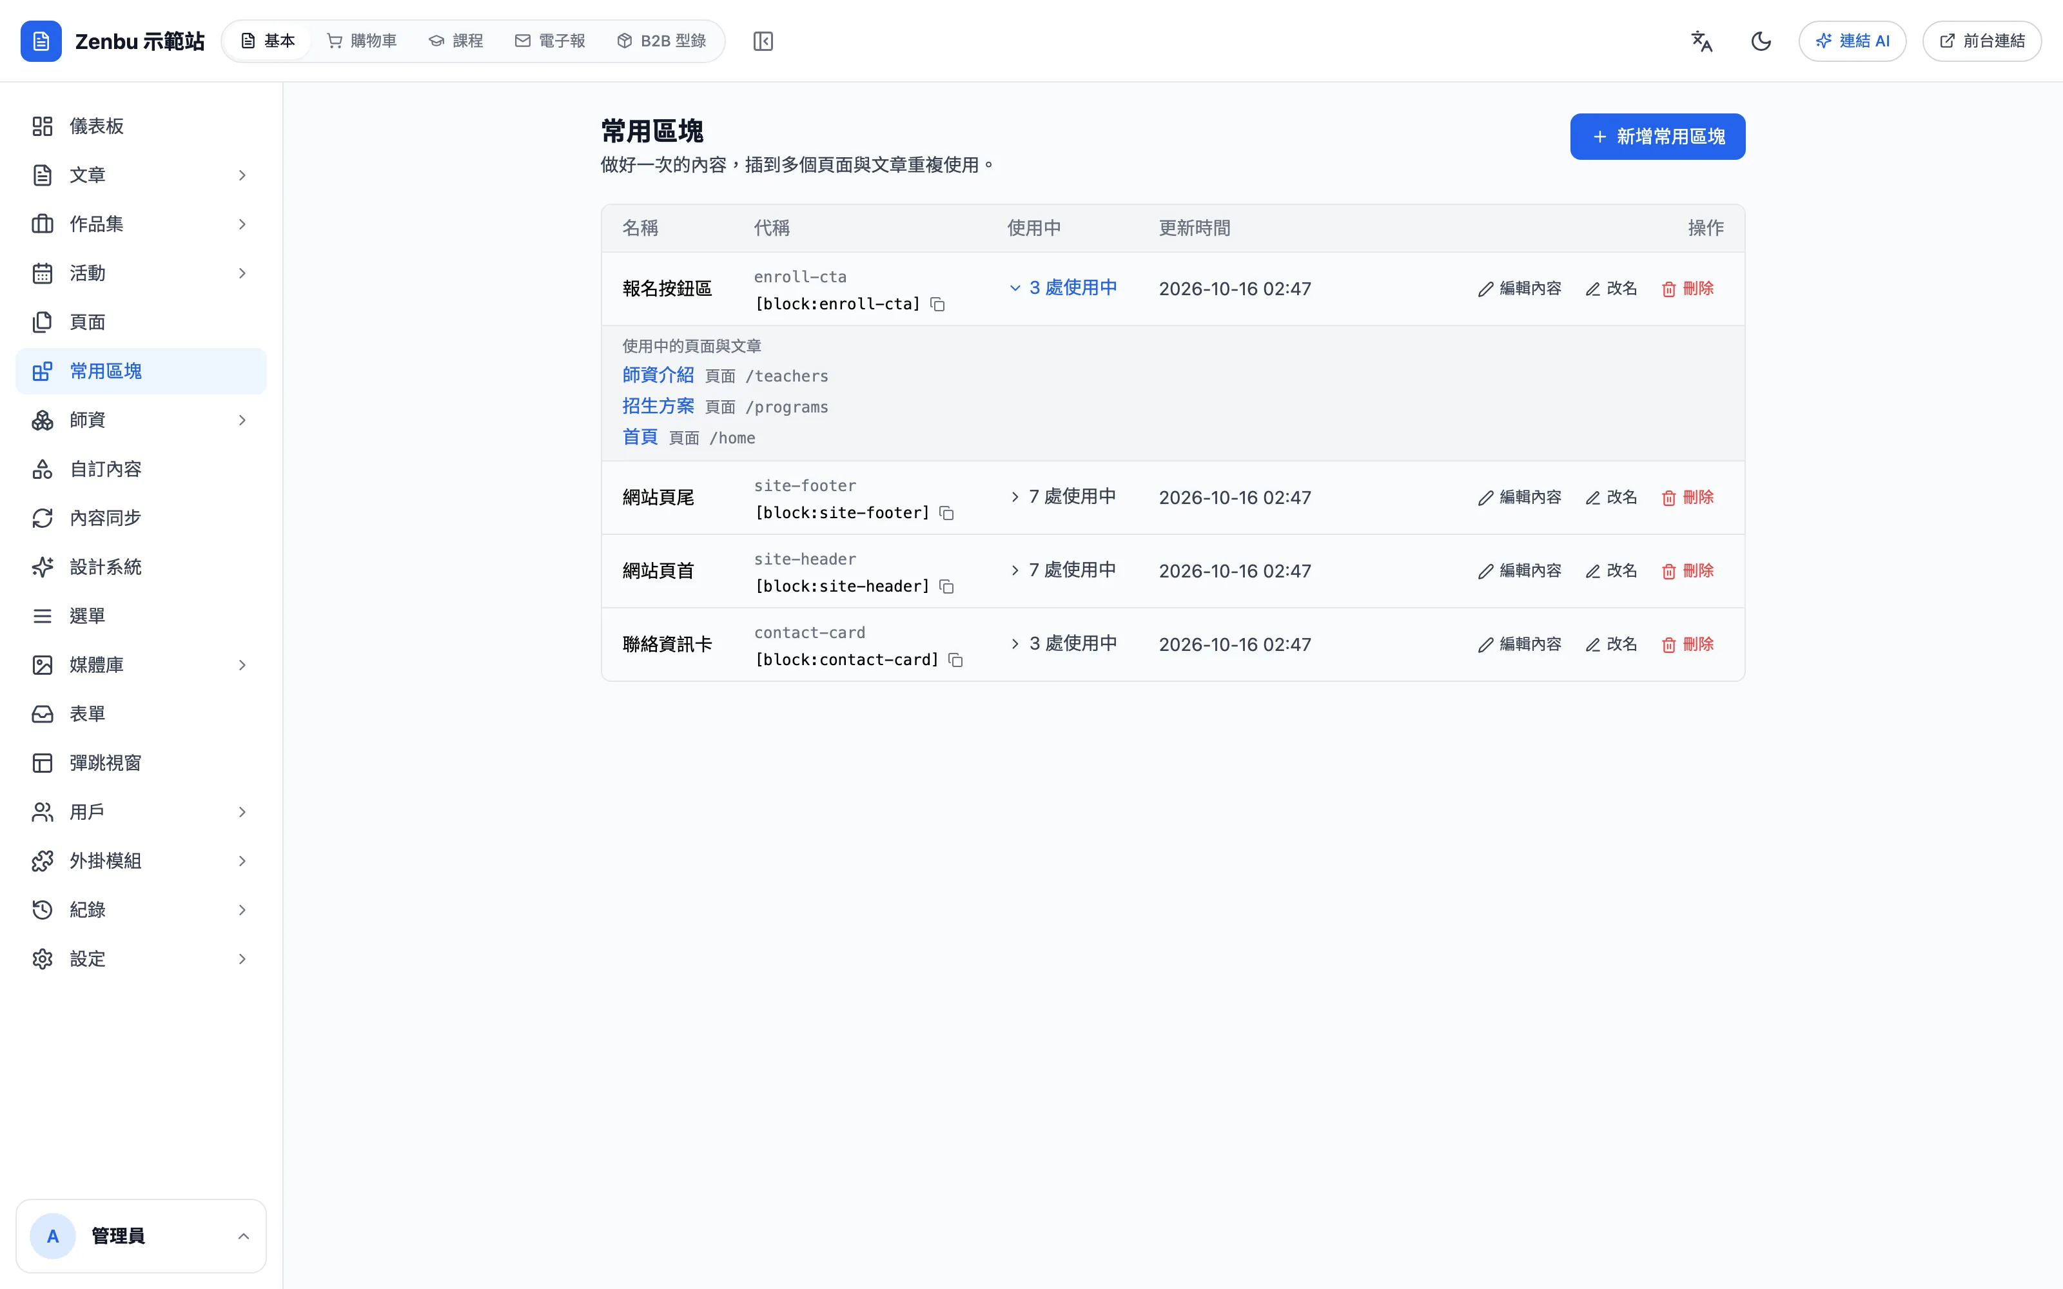
Task: Click 刪除 for 聯絡資訊卡
Action: (1688, 644)
